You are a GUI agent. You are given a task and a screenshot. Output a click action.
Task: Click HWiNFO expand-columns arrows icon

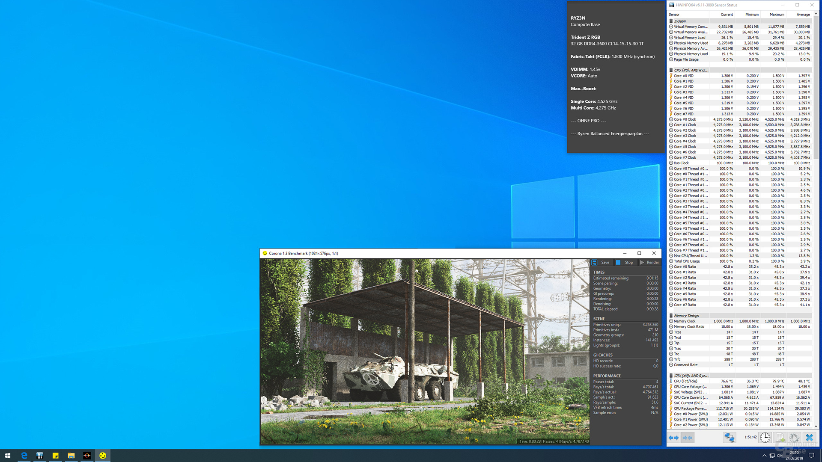[x=673, y=438]
